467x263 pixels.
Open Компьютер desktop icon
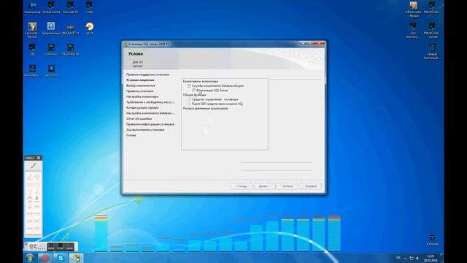[x=32, y=7]
